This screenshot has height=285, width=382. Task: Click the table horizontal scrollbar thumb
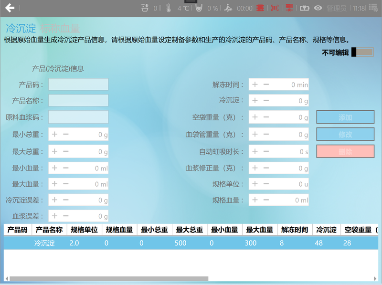[x=109, y=279]
